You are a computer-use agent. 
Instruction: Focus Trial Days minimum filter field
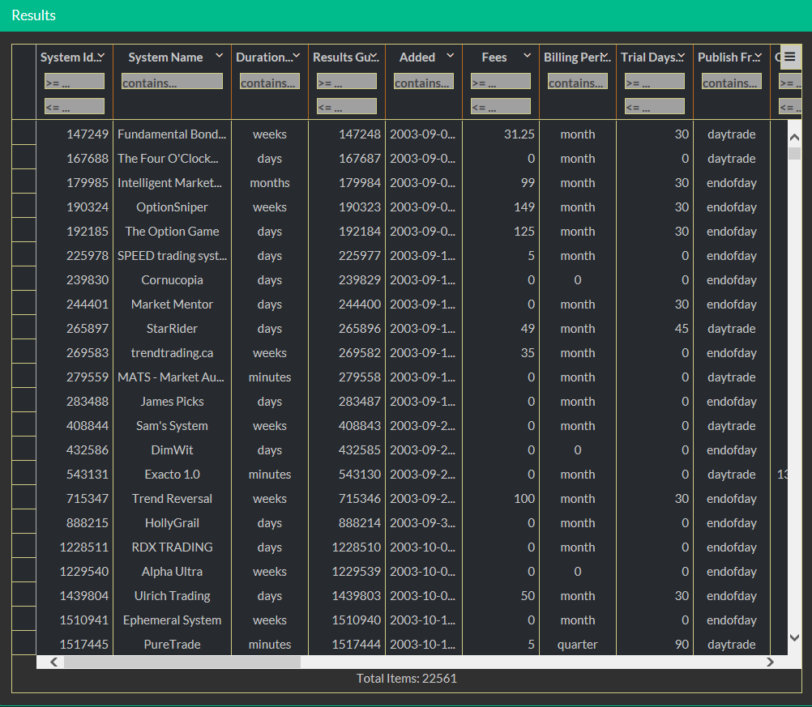coord(655,82)
